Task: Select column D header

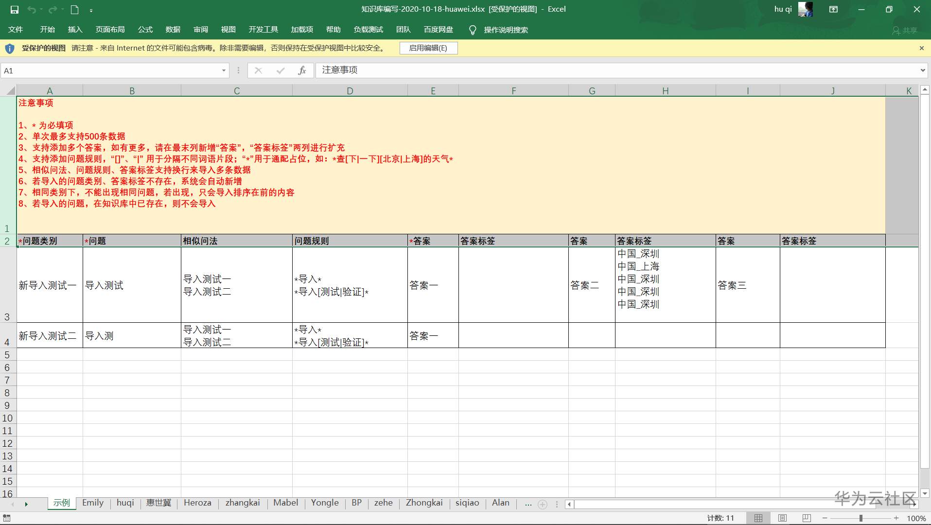Action: pyautogui.click(x=350, y=91)
